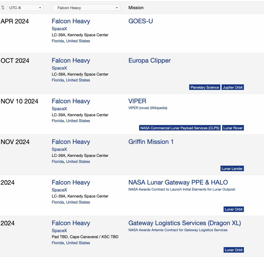Open the UTC-8 timezone dropdown
The height and width of the screenshot is (257, 264).
point(26,8)
